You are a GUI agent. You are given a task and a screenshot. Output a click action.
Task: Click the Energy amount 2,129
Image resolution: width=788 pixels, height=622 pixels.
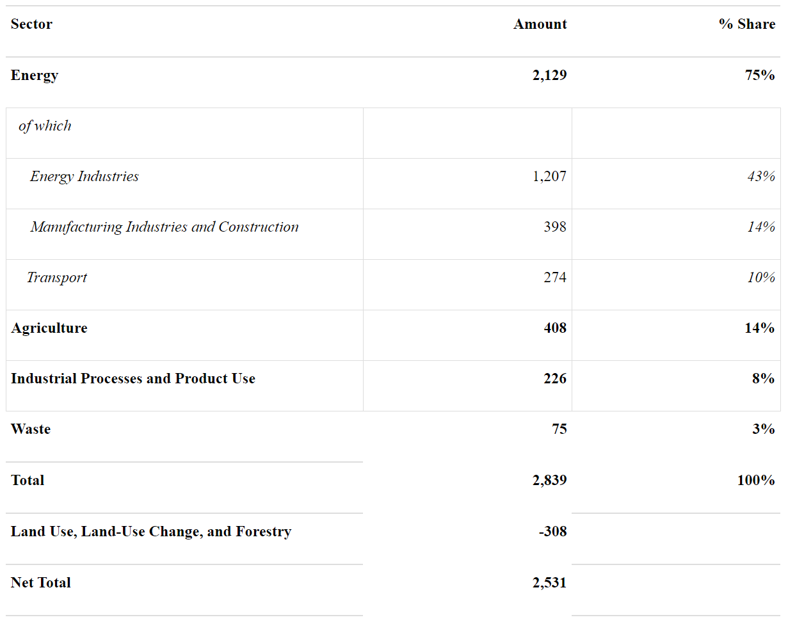549,76
